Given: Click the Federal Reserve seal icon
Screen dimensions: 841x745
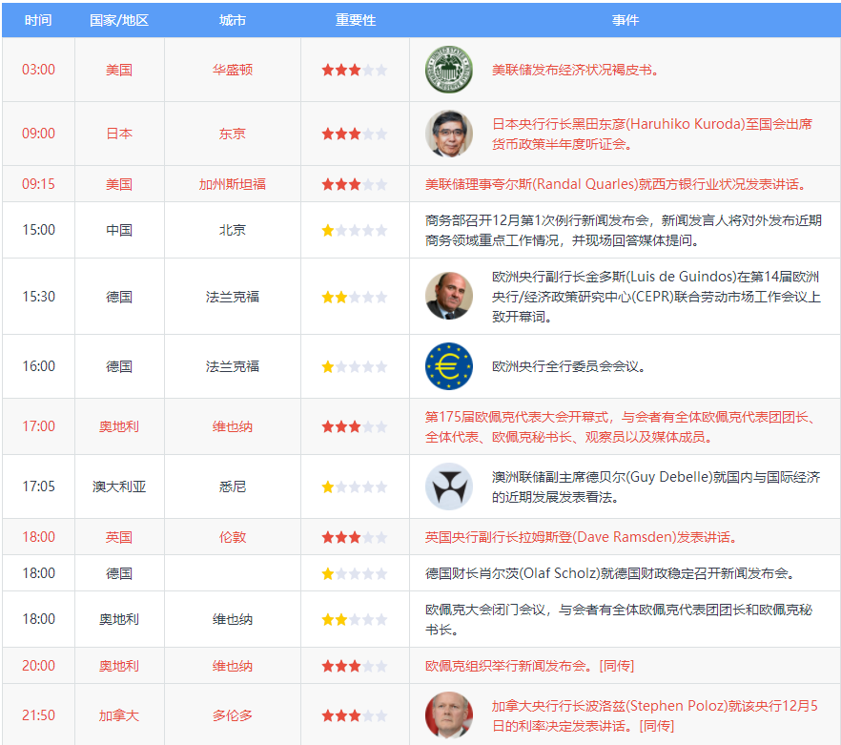Looking at the screenshot, I should click(449, 70).
